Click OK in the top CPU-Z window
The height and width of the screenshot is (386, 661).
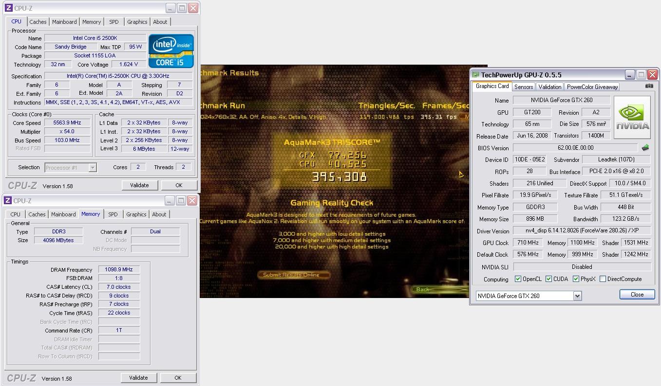(x=179, y=185)
